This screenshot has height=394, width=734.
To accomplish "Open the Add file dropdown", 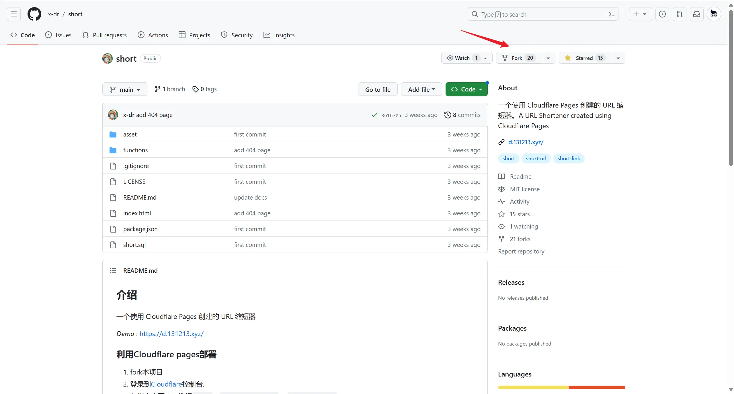I will [421, 89].
